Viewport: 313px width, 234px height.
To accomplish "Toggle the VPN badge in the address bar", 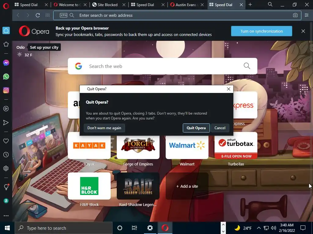I will click(x=64, y=15).
